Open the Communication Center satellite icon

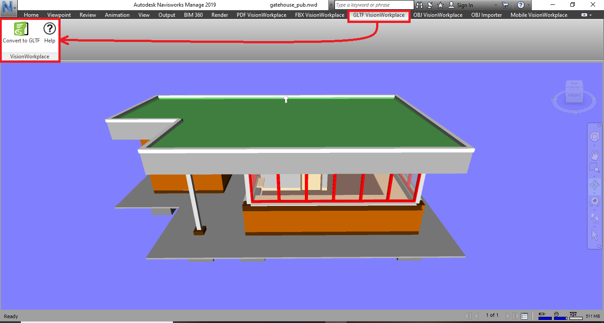(x=430, y=5)
